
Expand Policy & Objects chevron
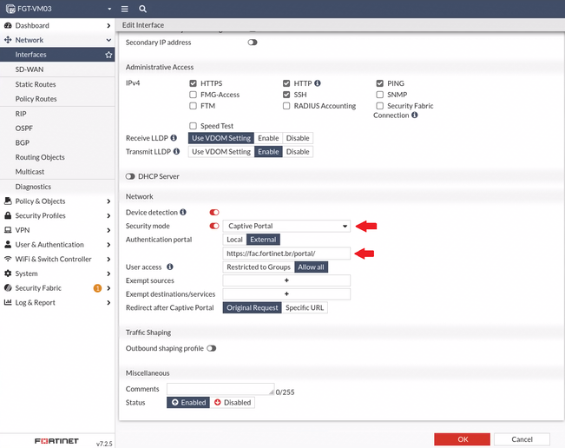click(x=108, y=201)
